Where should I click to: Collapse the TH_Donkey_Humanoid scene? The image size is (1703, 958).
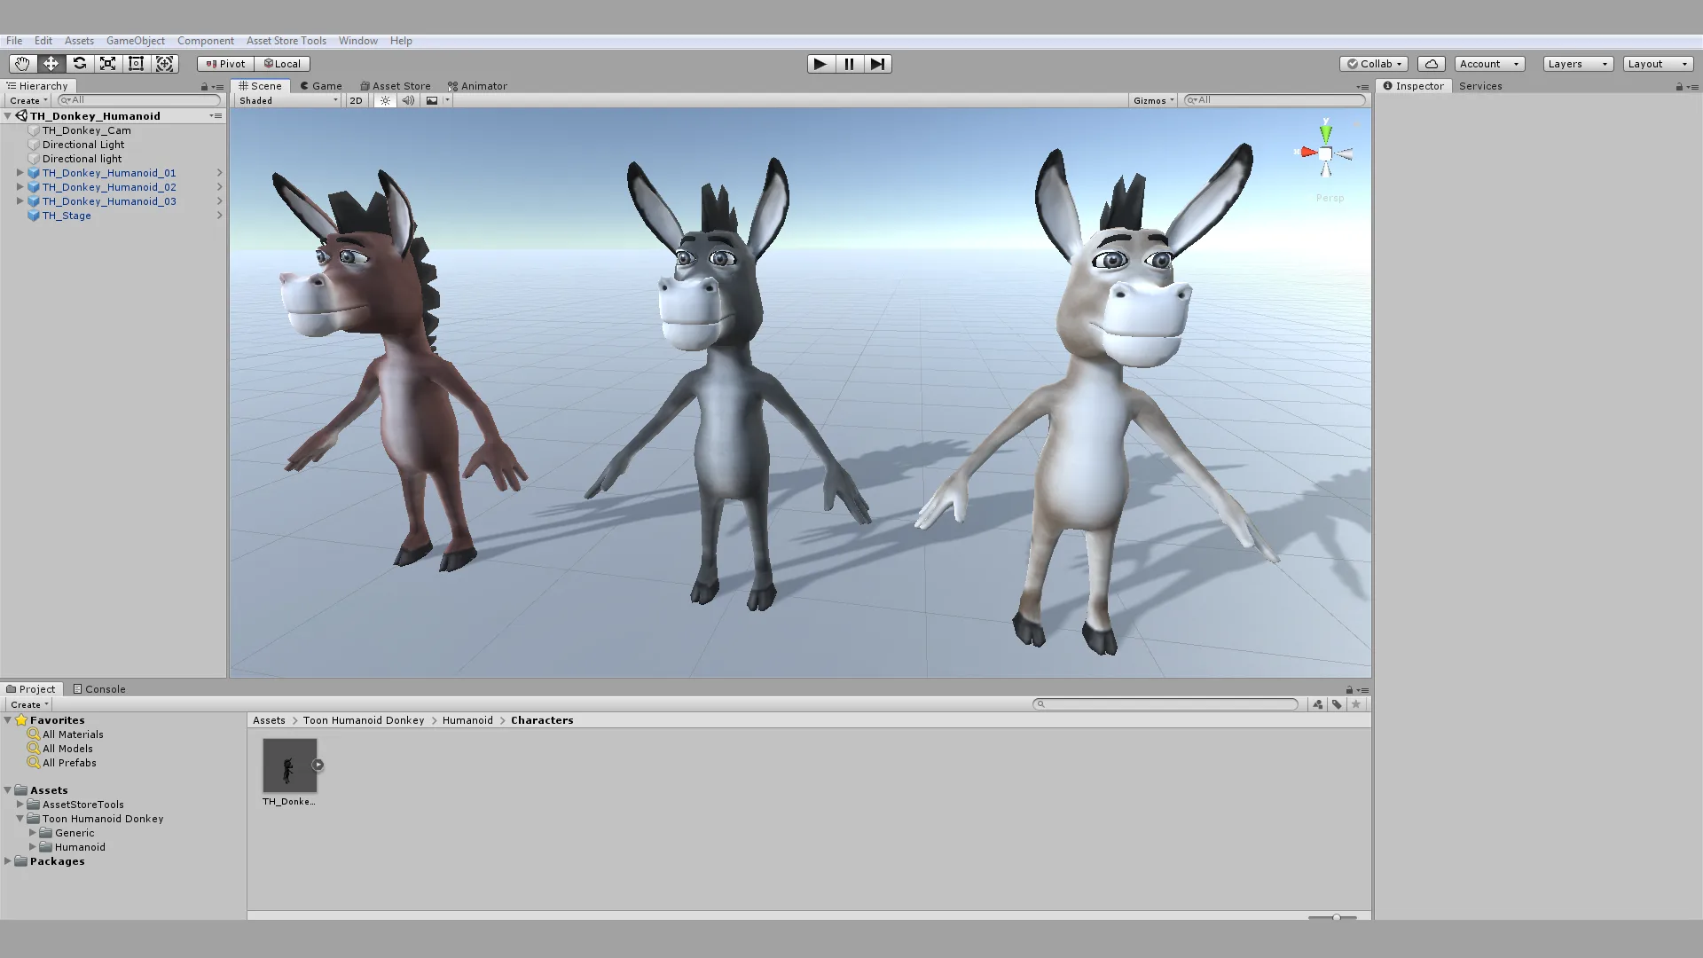coord(7,116)
